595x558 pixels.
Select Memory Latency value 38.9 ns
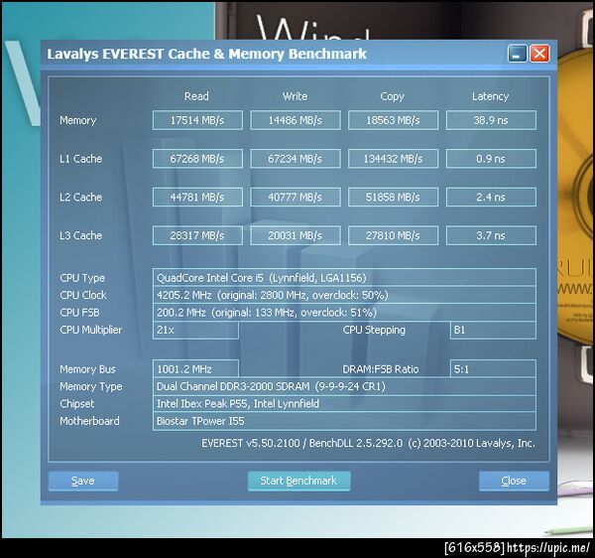(491, 120)
